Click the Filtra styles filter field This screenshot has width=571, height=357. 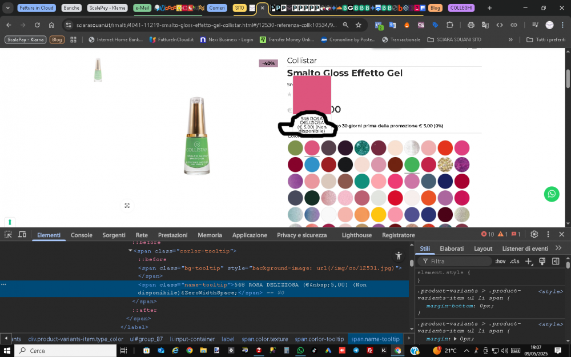[x=457, y=261]
